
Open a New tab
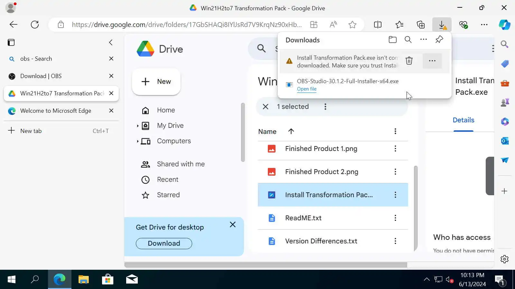[61, 131]
